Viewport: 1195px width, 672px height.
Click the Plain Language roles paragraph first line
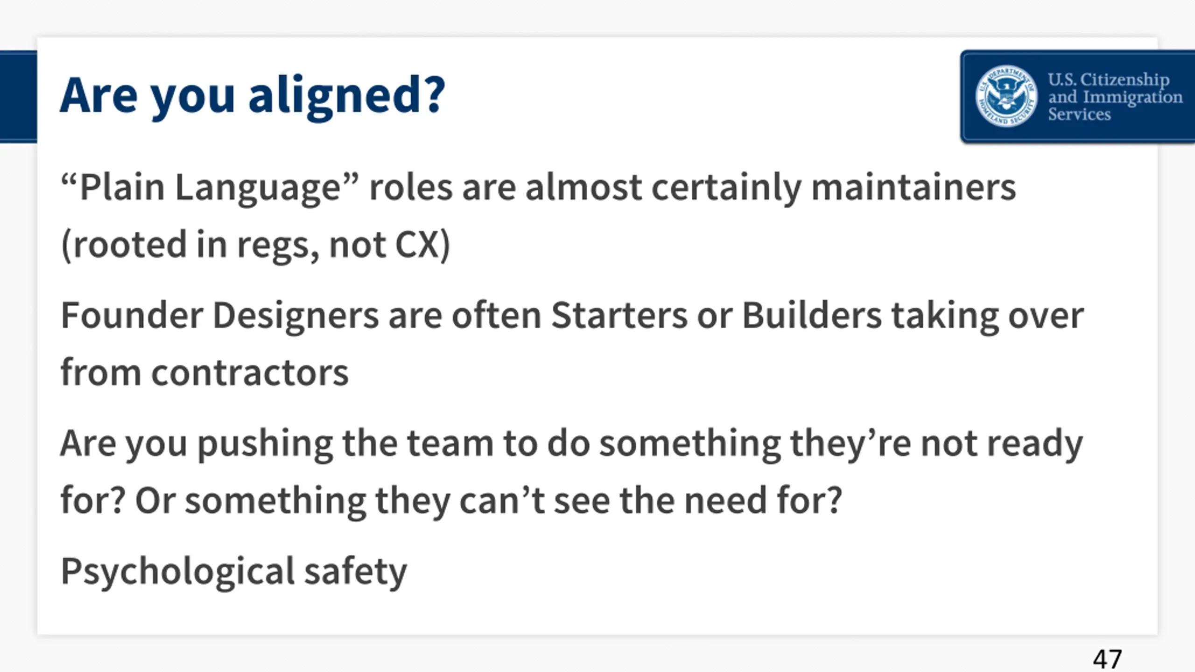click(x=538, y=188)
